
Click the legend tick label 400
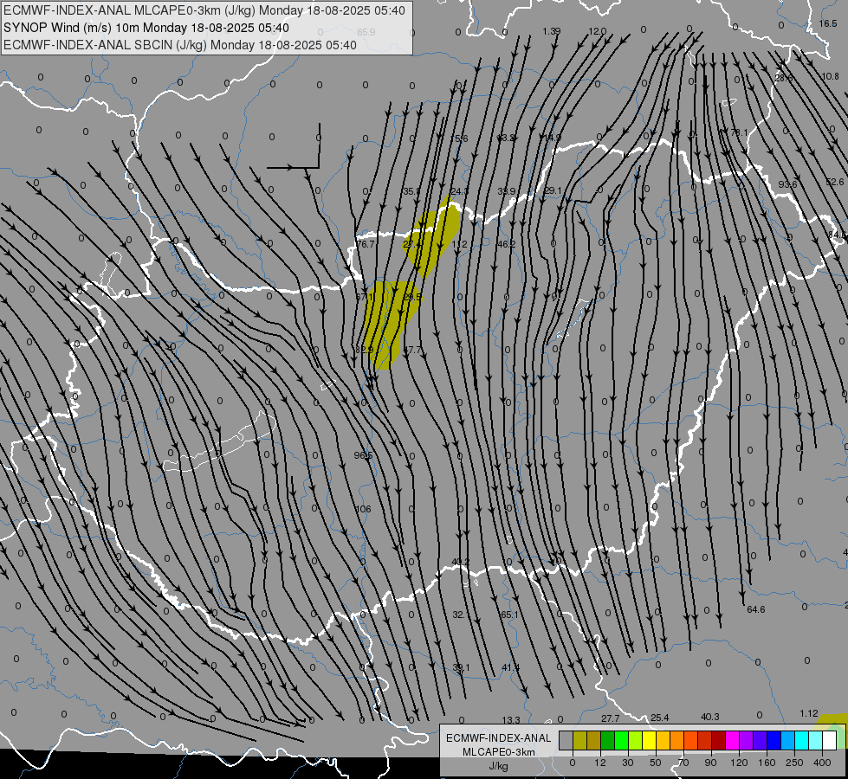pos(822,763)
